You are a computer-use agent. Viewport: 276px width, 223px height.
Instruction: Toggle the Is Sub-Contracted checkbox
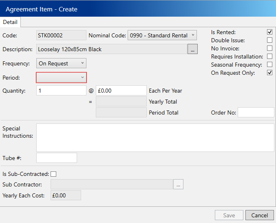[x=53, y=174]
